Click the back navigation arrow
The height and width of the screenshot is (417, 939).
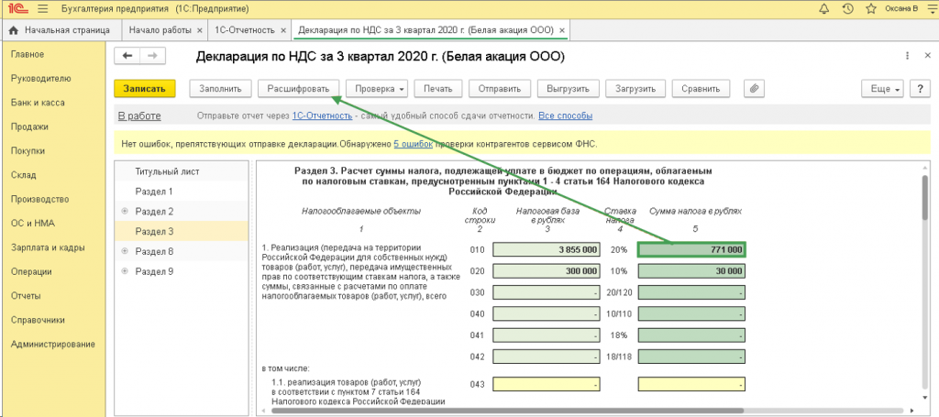pyautogui.click(x=127, y=56)
